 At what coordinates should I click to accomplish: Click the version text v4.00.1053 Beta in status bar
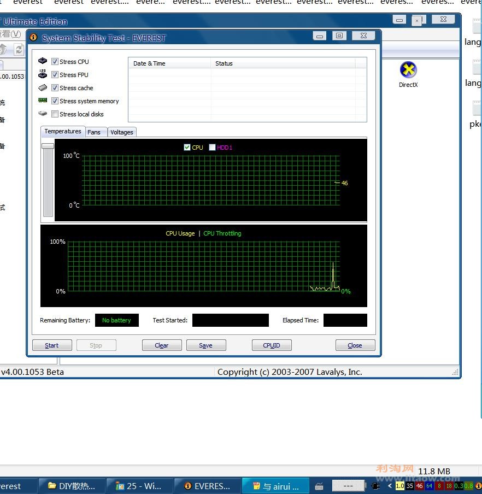tap(32, 372)
